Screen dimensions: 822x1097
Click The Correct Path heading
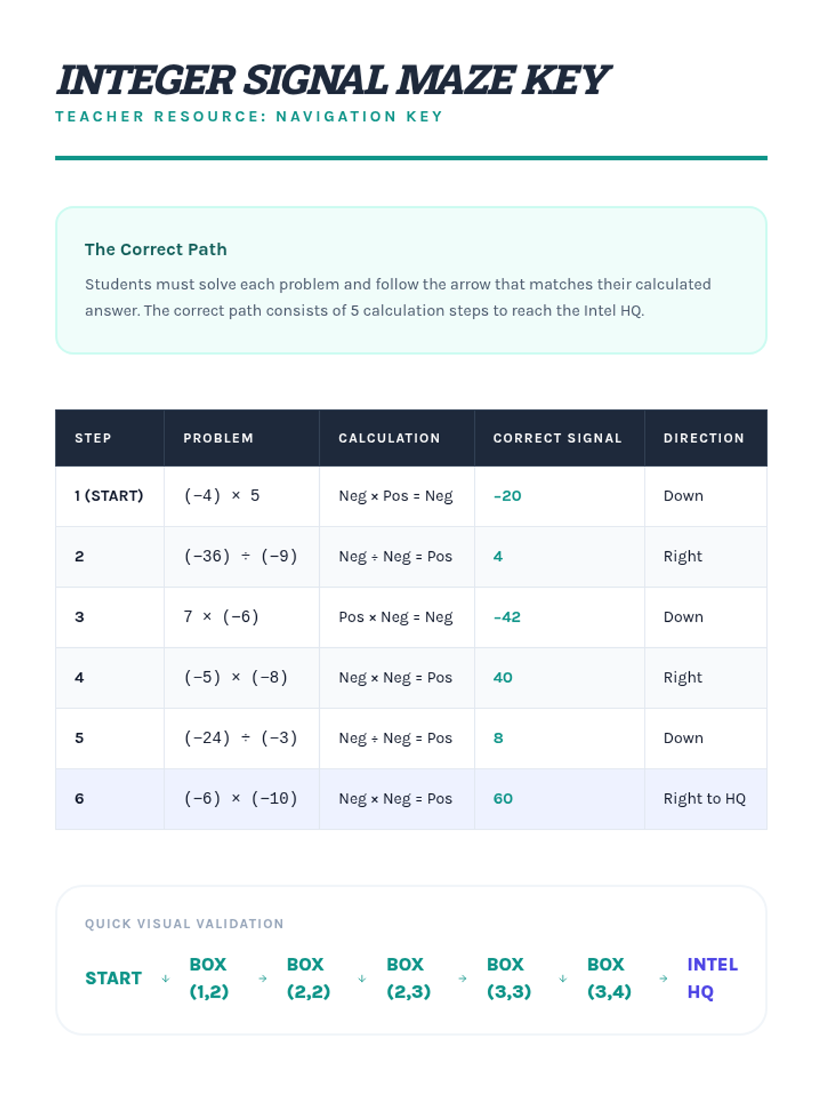[x=155, y=249]
